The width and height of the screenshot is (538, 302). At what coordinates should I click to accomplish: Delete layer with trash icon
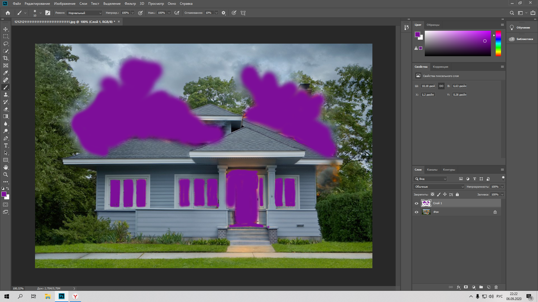[496, 287]
